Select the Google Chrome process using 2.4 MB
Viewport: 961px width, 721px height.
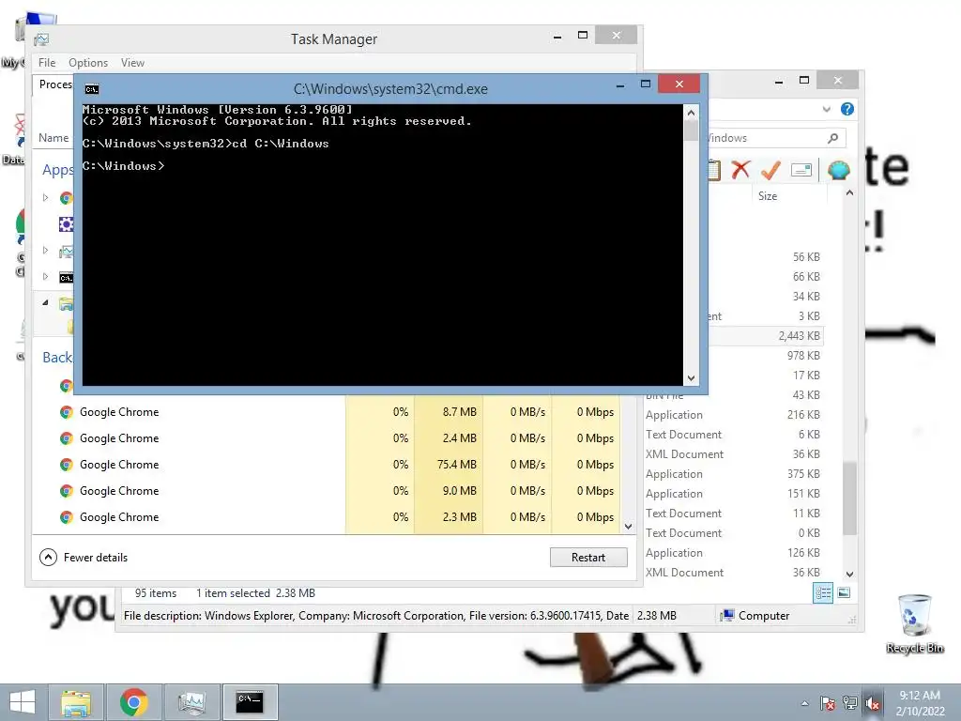327,438
